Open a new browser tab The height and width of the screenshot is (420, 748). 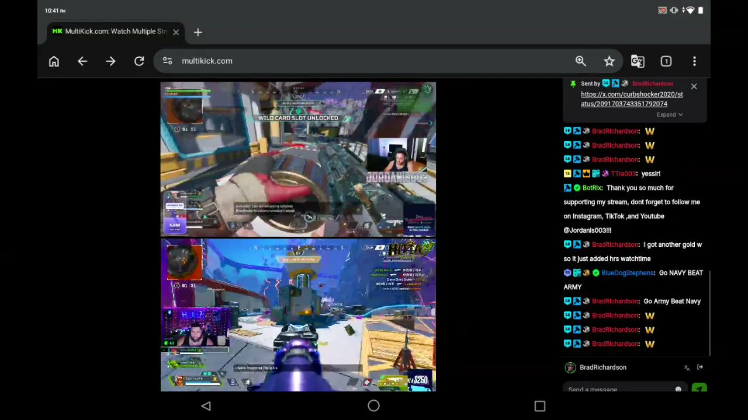click(x=198, y=32)
